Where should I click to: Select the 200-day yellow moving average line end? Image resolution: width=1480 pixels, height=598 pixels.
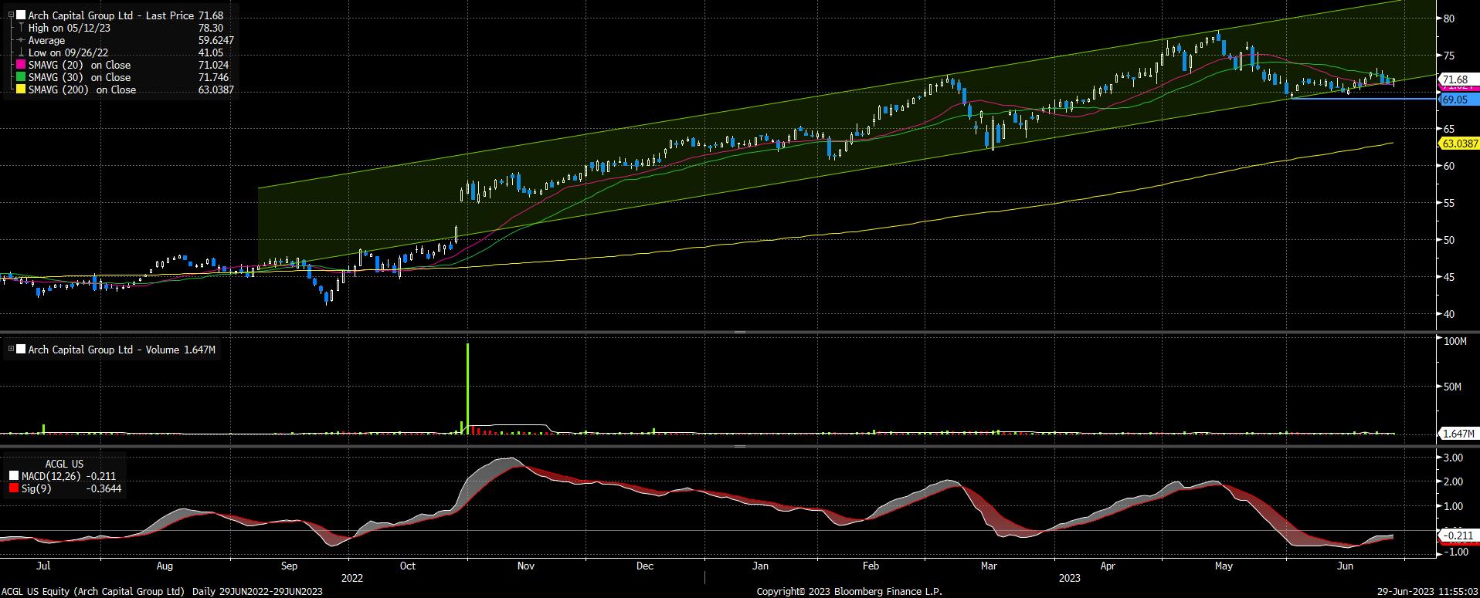(x=1392, y=144)
